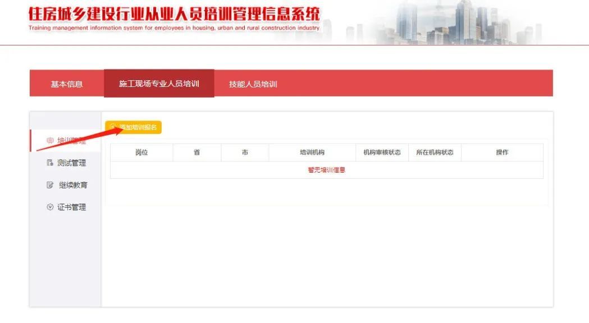Click the 测试管理 sidebar icon

coord(50,163)
